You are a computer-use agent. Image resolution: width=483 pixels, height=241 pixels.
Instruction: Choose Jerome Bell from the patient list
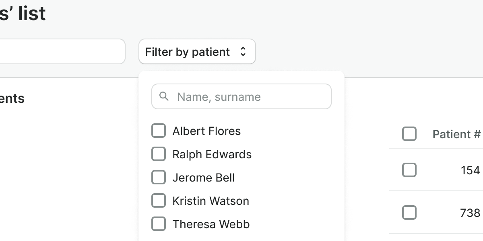pyautogui.click(x=203, y=178)
